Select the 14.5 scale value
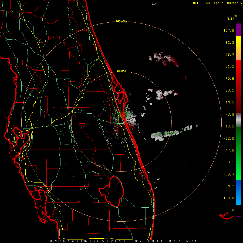Screen dimensions: 243x243 [x=230, y=102]
